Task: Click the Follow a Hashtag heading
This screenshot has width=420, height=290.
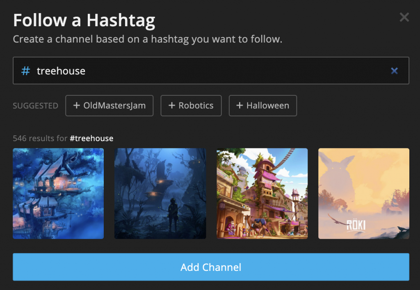Action: [x=84, y=20]
